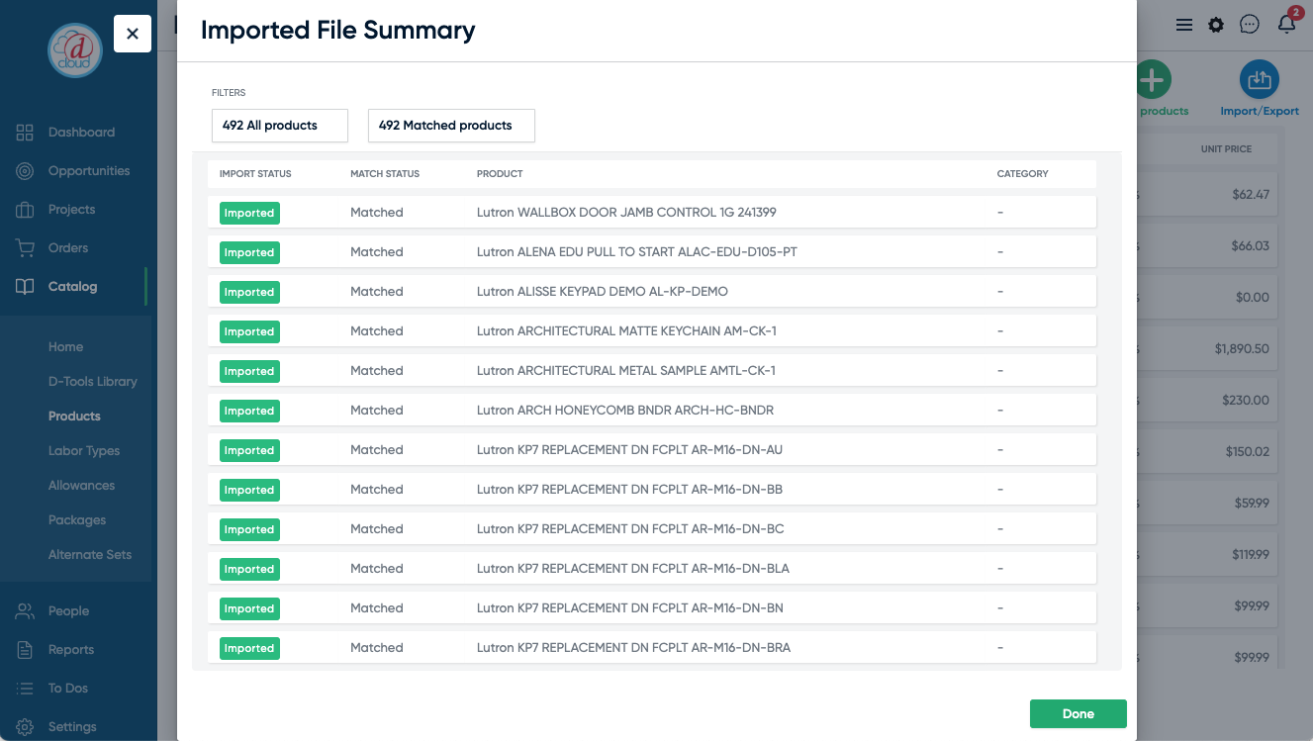Click the Orders cart icon
The height and width of the screenshot is (741, 1313).
click(25, 248)
